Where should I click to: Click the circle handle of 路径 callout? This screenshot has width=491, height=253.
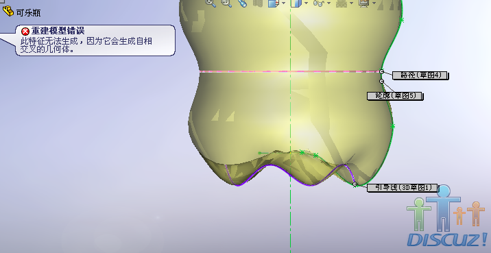[381, 72]
